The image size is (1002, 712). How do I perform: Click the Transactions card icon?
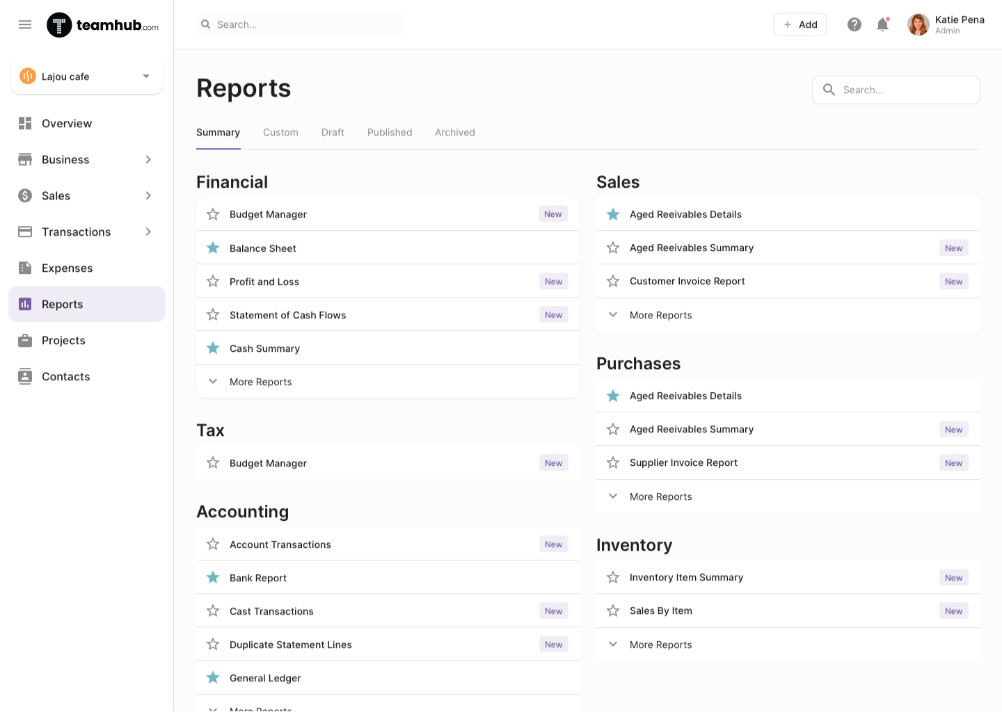[x=25, y=232]
